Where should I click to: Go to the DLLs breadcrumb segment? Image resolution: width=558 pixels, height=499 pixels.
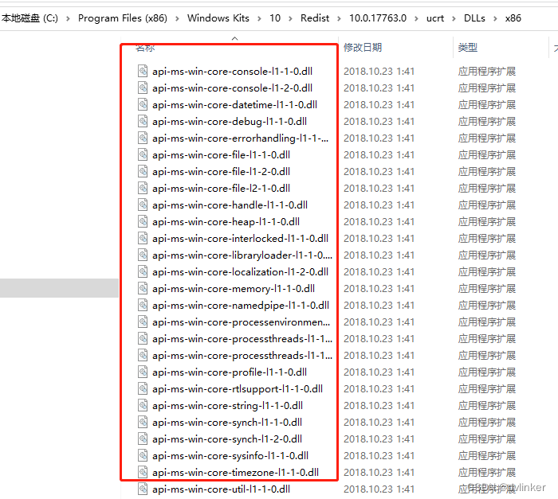coord(474,18)
